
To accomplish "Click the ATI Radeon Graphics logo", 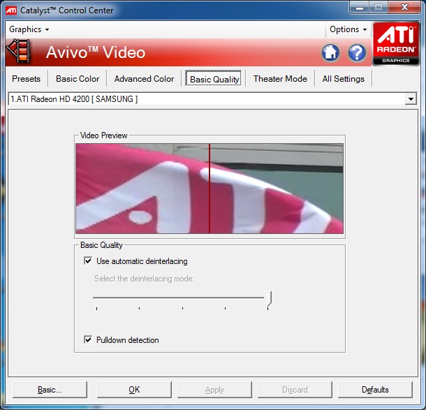I will coord(395,44).
